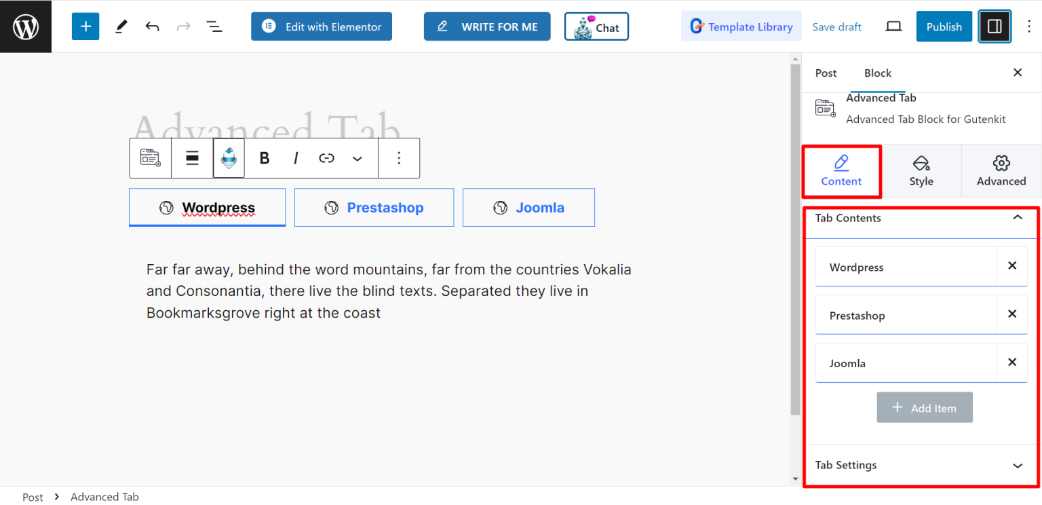
Task: Open the Document Overview list icon
Action: tap(214, 26)
